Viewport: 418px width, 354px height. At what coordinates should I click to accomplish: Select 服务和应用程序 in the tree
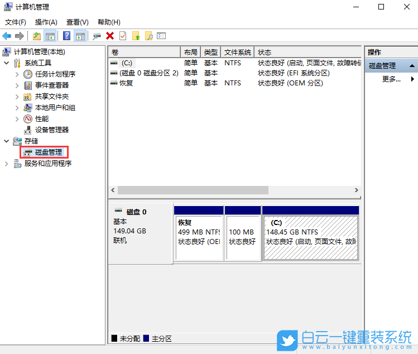48,163
